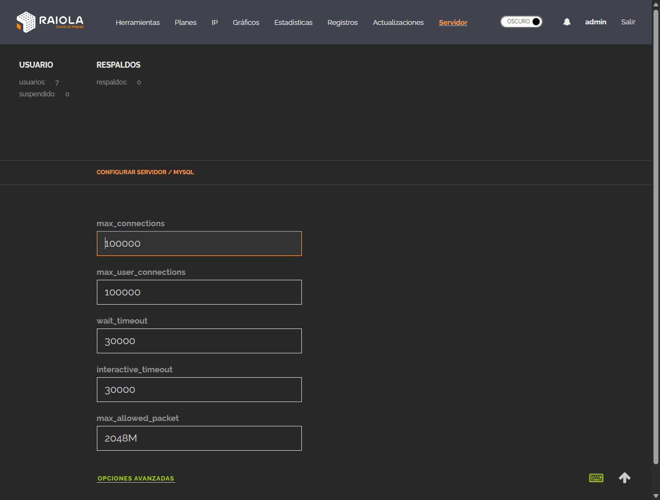The image size is (660, 500).
Task: Click the max_allowed_packet input field
Action: point(199,438)
